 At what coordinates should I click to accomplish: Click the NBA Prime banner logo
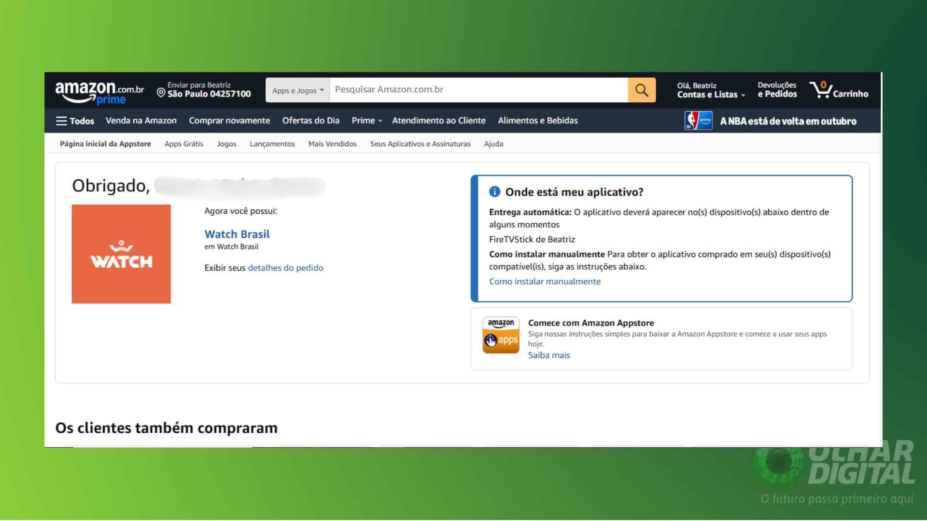pyautogui.click(x=698, y=121)
